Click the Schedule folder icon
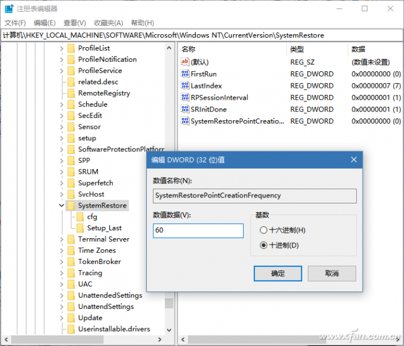404x346 pixels. [x=71, y=104]
